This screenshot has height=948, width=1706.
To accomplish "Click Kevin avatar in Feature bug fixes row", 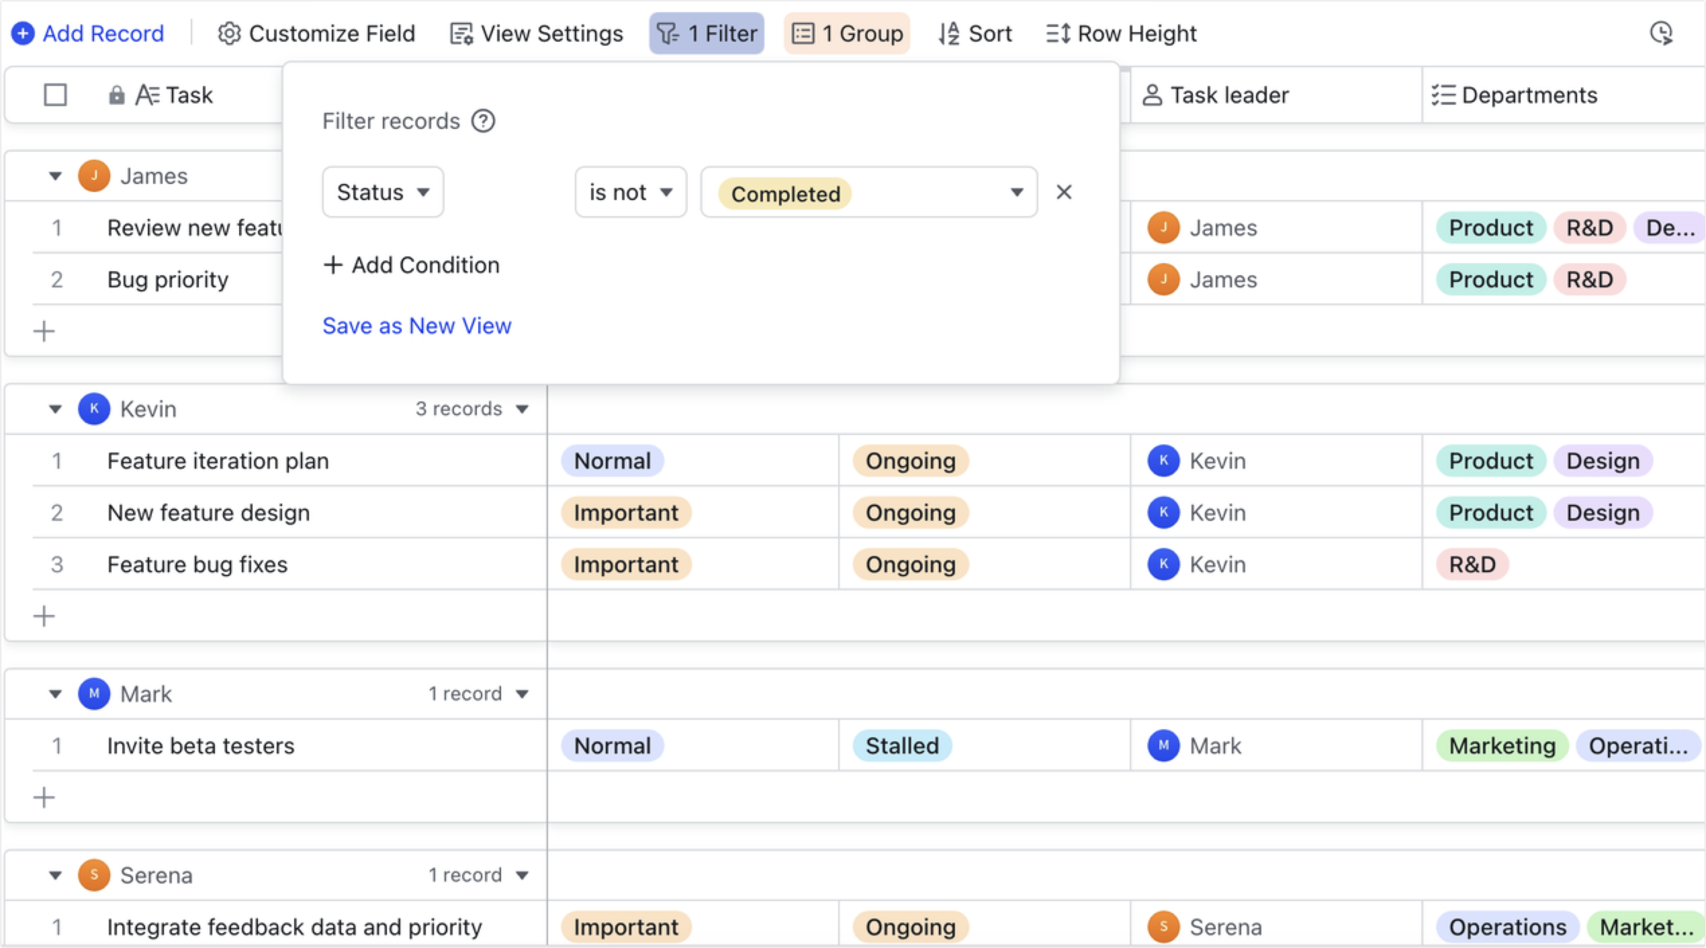I will (1163, 564).
